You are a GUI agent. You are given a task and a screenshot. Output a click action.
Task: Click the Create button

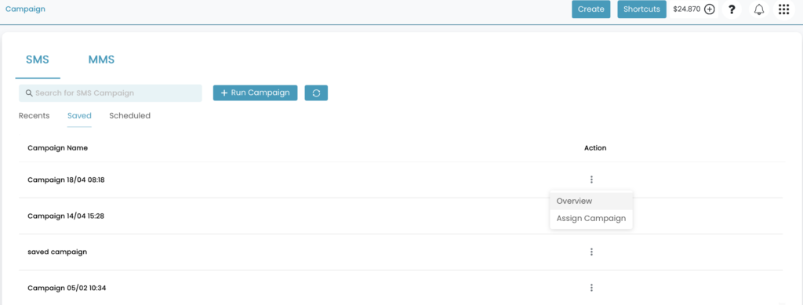(x=591, y=9)
